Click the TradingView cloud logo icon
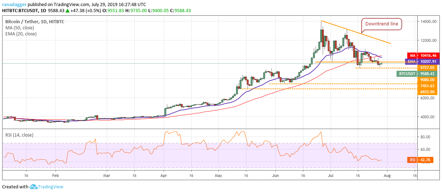442x193 pixels. [34, 187]
